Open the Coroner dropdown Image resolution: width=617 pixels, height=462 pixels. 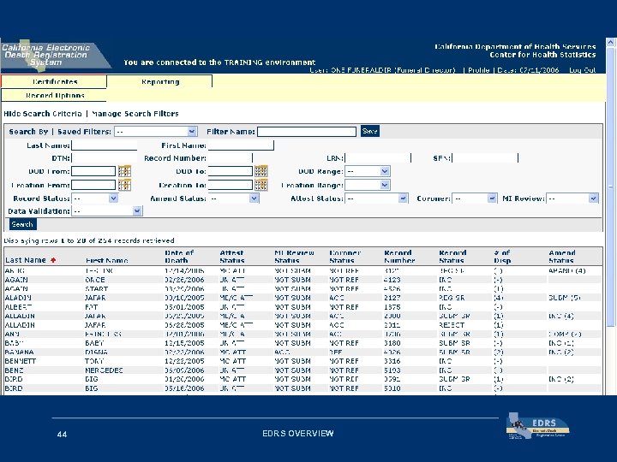(x=474, y=198)
